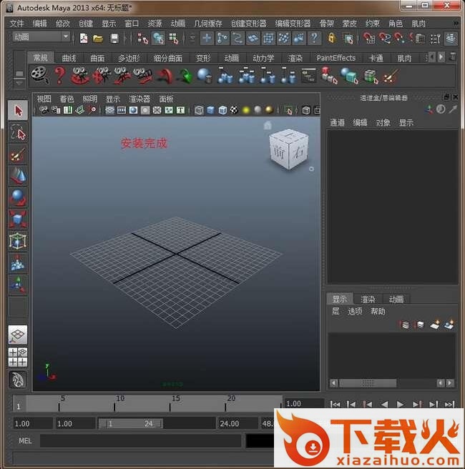
Task: Open the 动画 menu set dropdown
Action: click(x=41, y=37)
